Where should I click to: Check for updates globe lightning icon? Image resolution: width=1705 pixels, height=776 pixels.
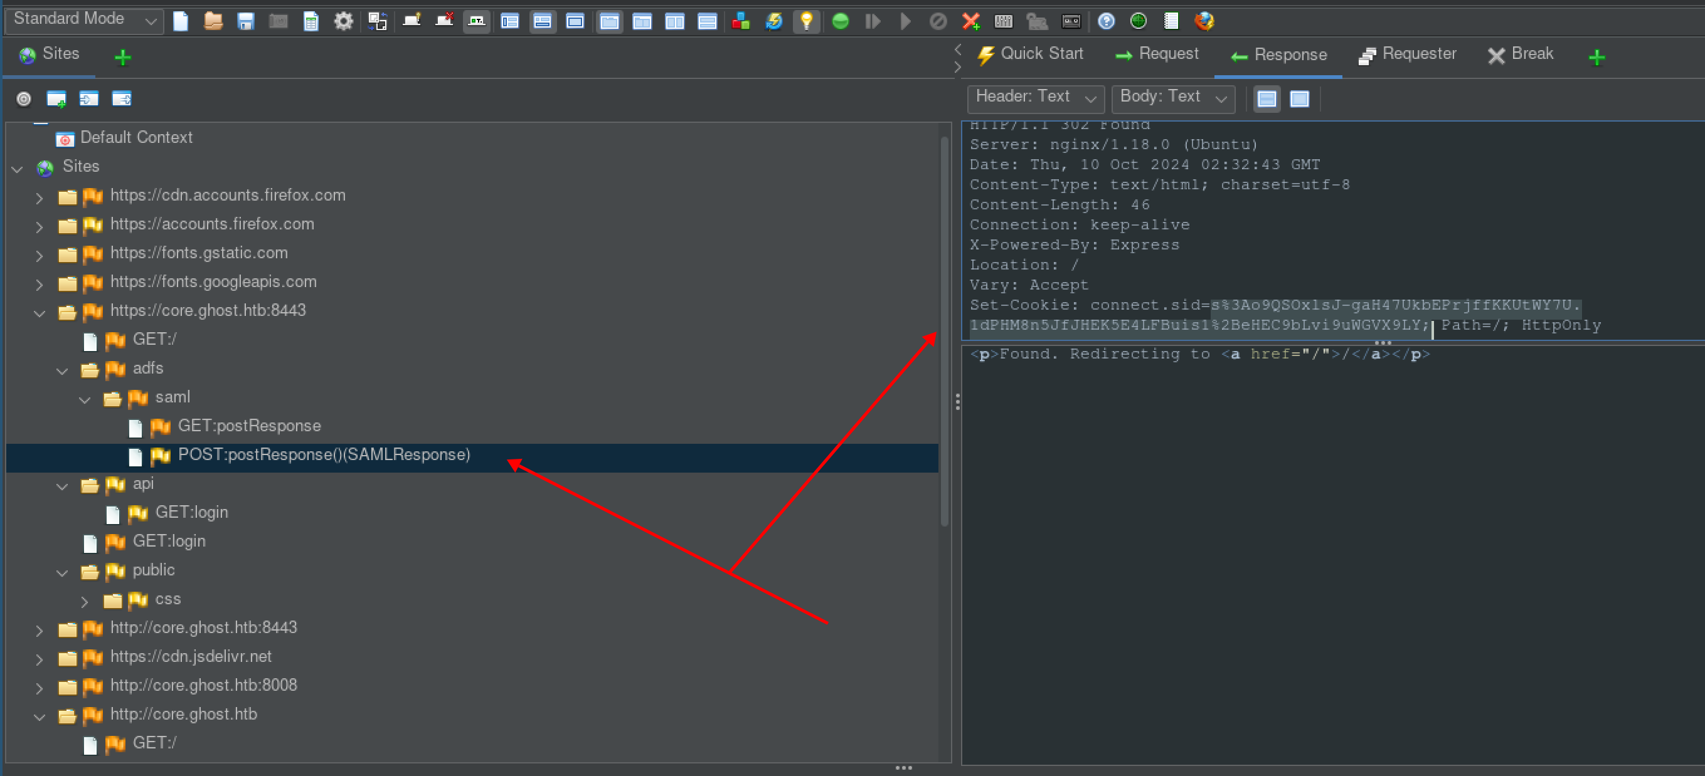pos(773,22)
